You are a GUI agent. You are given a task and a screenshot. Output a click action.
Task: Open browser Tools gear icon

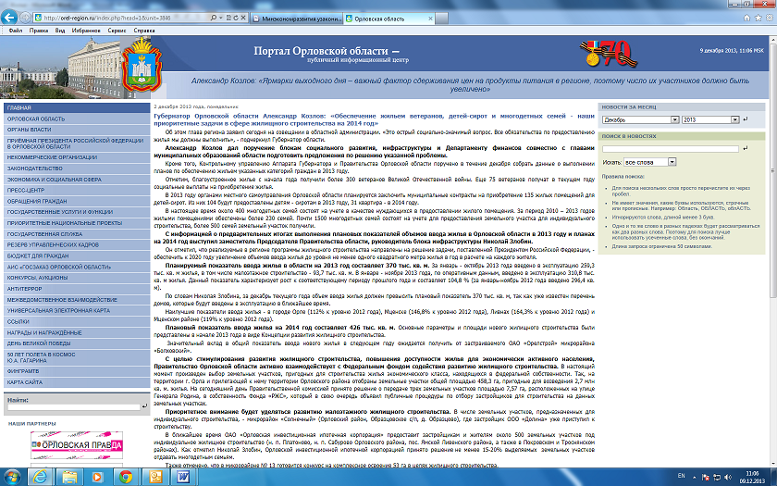(769, 18)
